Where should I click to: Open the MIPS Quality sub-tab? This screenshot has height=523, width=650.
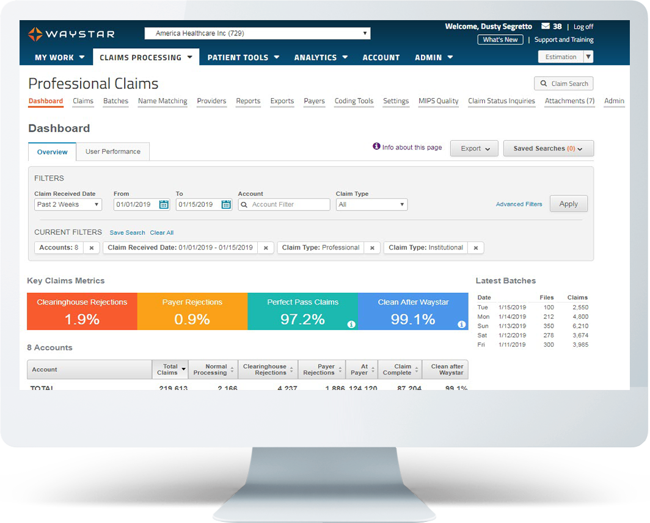pos(439,101)
